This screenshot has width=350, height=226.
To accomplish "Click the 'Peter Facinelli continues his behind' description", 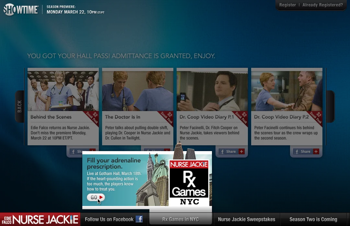I will pyautogui.click(x=286, y=133).
